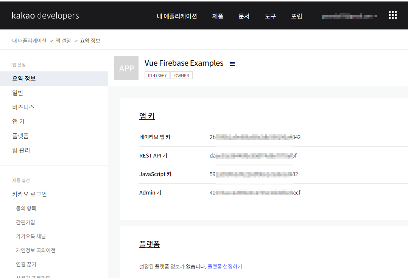Click the JavaScript 키 label
This screenshot has height=278, width=408.
tap(155, 174)
